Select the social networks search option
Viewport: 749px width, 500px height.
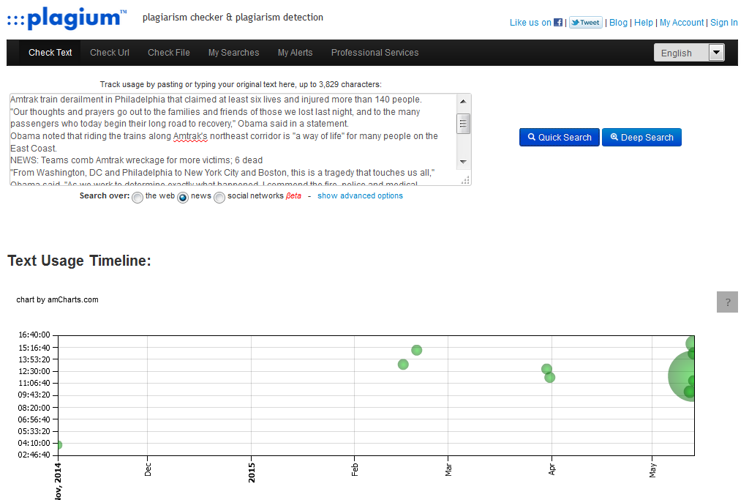click(219, 198)
